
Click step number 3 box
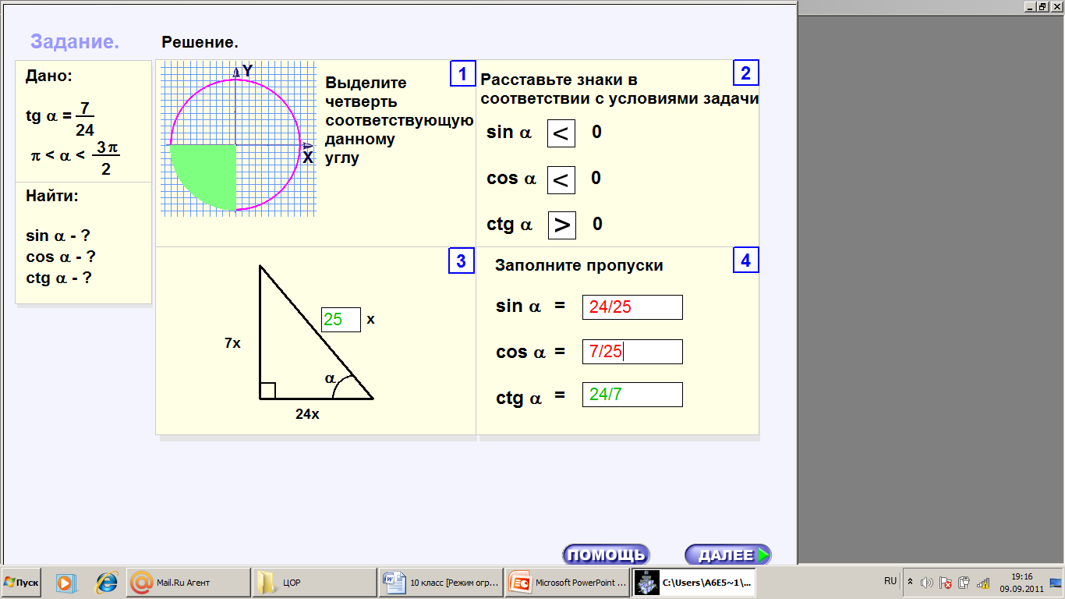pyautogui.click(x=461, y=261)
